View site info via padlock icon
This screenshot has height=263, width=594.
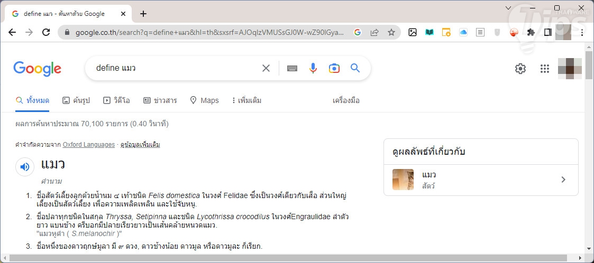[x=68, y=33]
